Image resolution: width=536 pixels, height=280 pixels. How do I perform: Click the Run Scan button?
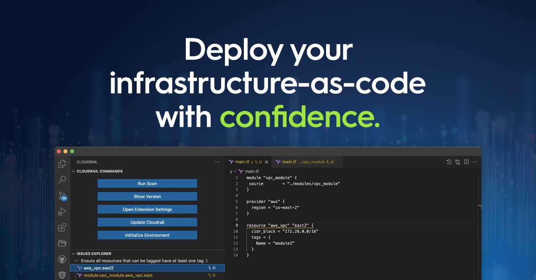coord(147,183)
